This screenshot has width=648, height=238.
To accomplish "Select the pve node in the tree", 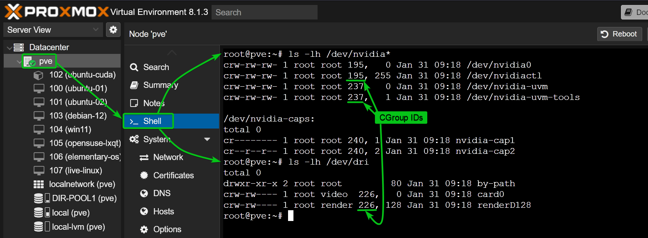I will coord(46,61).
